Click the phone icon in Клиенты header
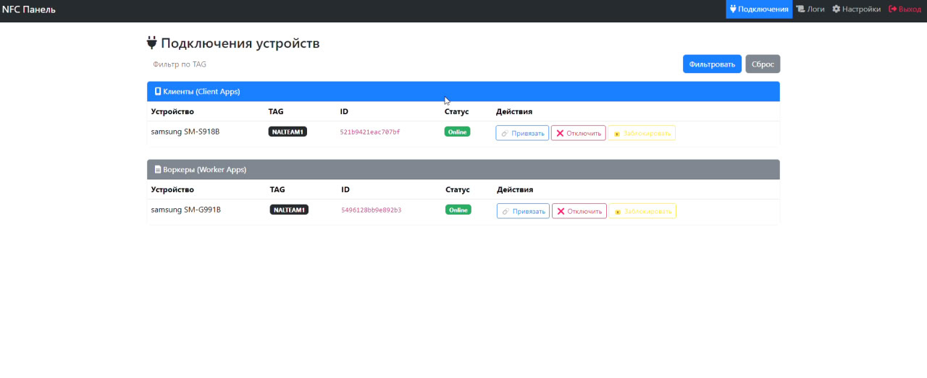The height and width of the screenshot is (378, 927). point(158,92)
